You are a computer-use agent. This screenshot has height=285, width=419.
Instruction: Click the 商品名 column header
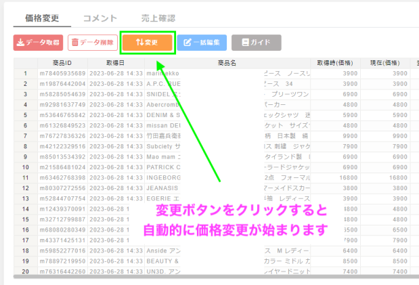point(227,63)
